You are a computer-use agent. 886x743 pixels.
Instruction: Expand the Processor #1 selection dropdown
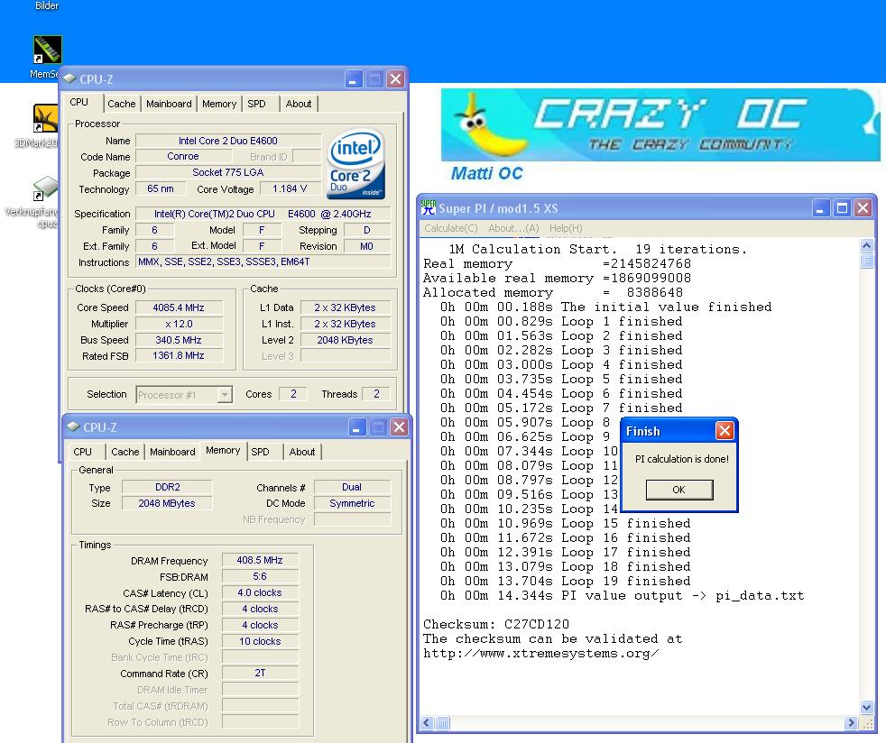[225, 395]
